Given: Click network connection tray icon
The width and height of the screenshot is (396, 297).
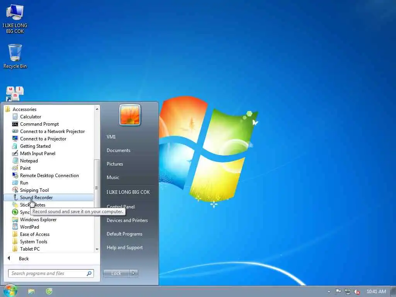Looking at the screenshot, I should (x=348, y=292).
